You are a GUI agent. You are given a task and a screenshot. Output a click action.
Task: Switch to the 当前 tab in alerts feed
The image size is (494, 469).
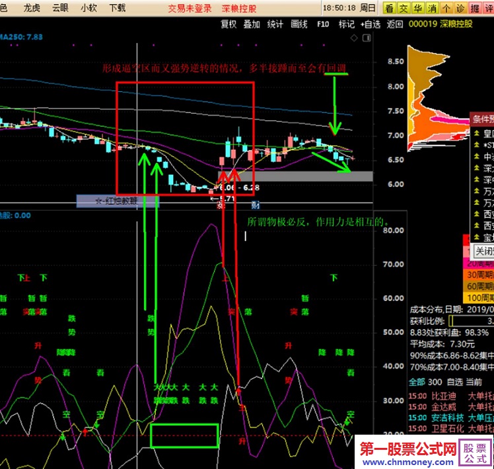[474, 382]
